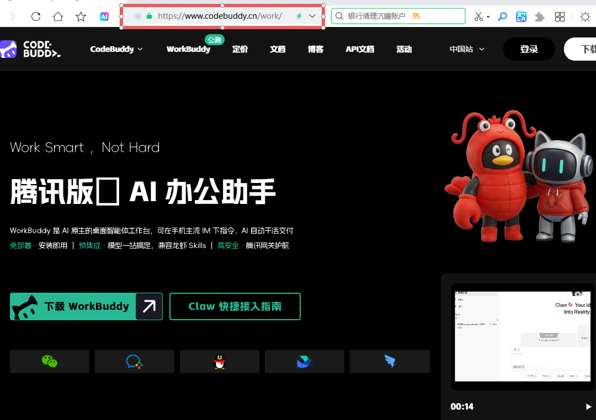Click the 公测 badge above WorkBuddy
Viewport: 596px width, 420px height.
pyautogui.click(x=214, y=40)
